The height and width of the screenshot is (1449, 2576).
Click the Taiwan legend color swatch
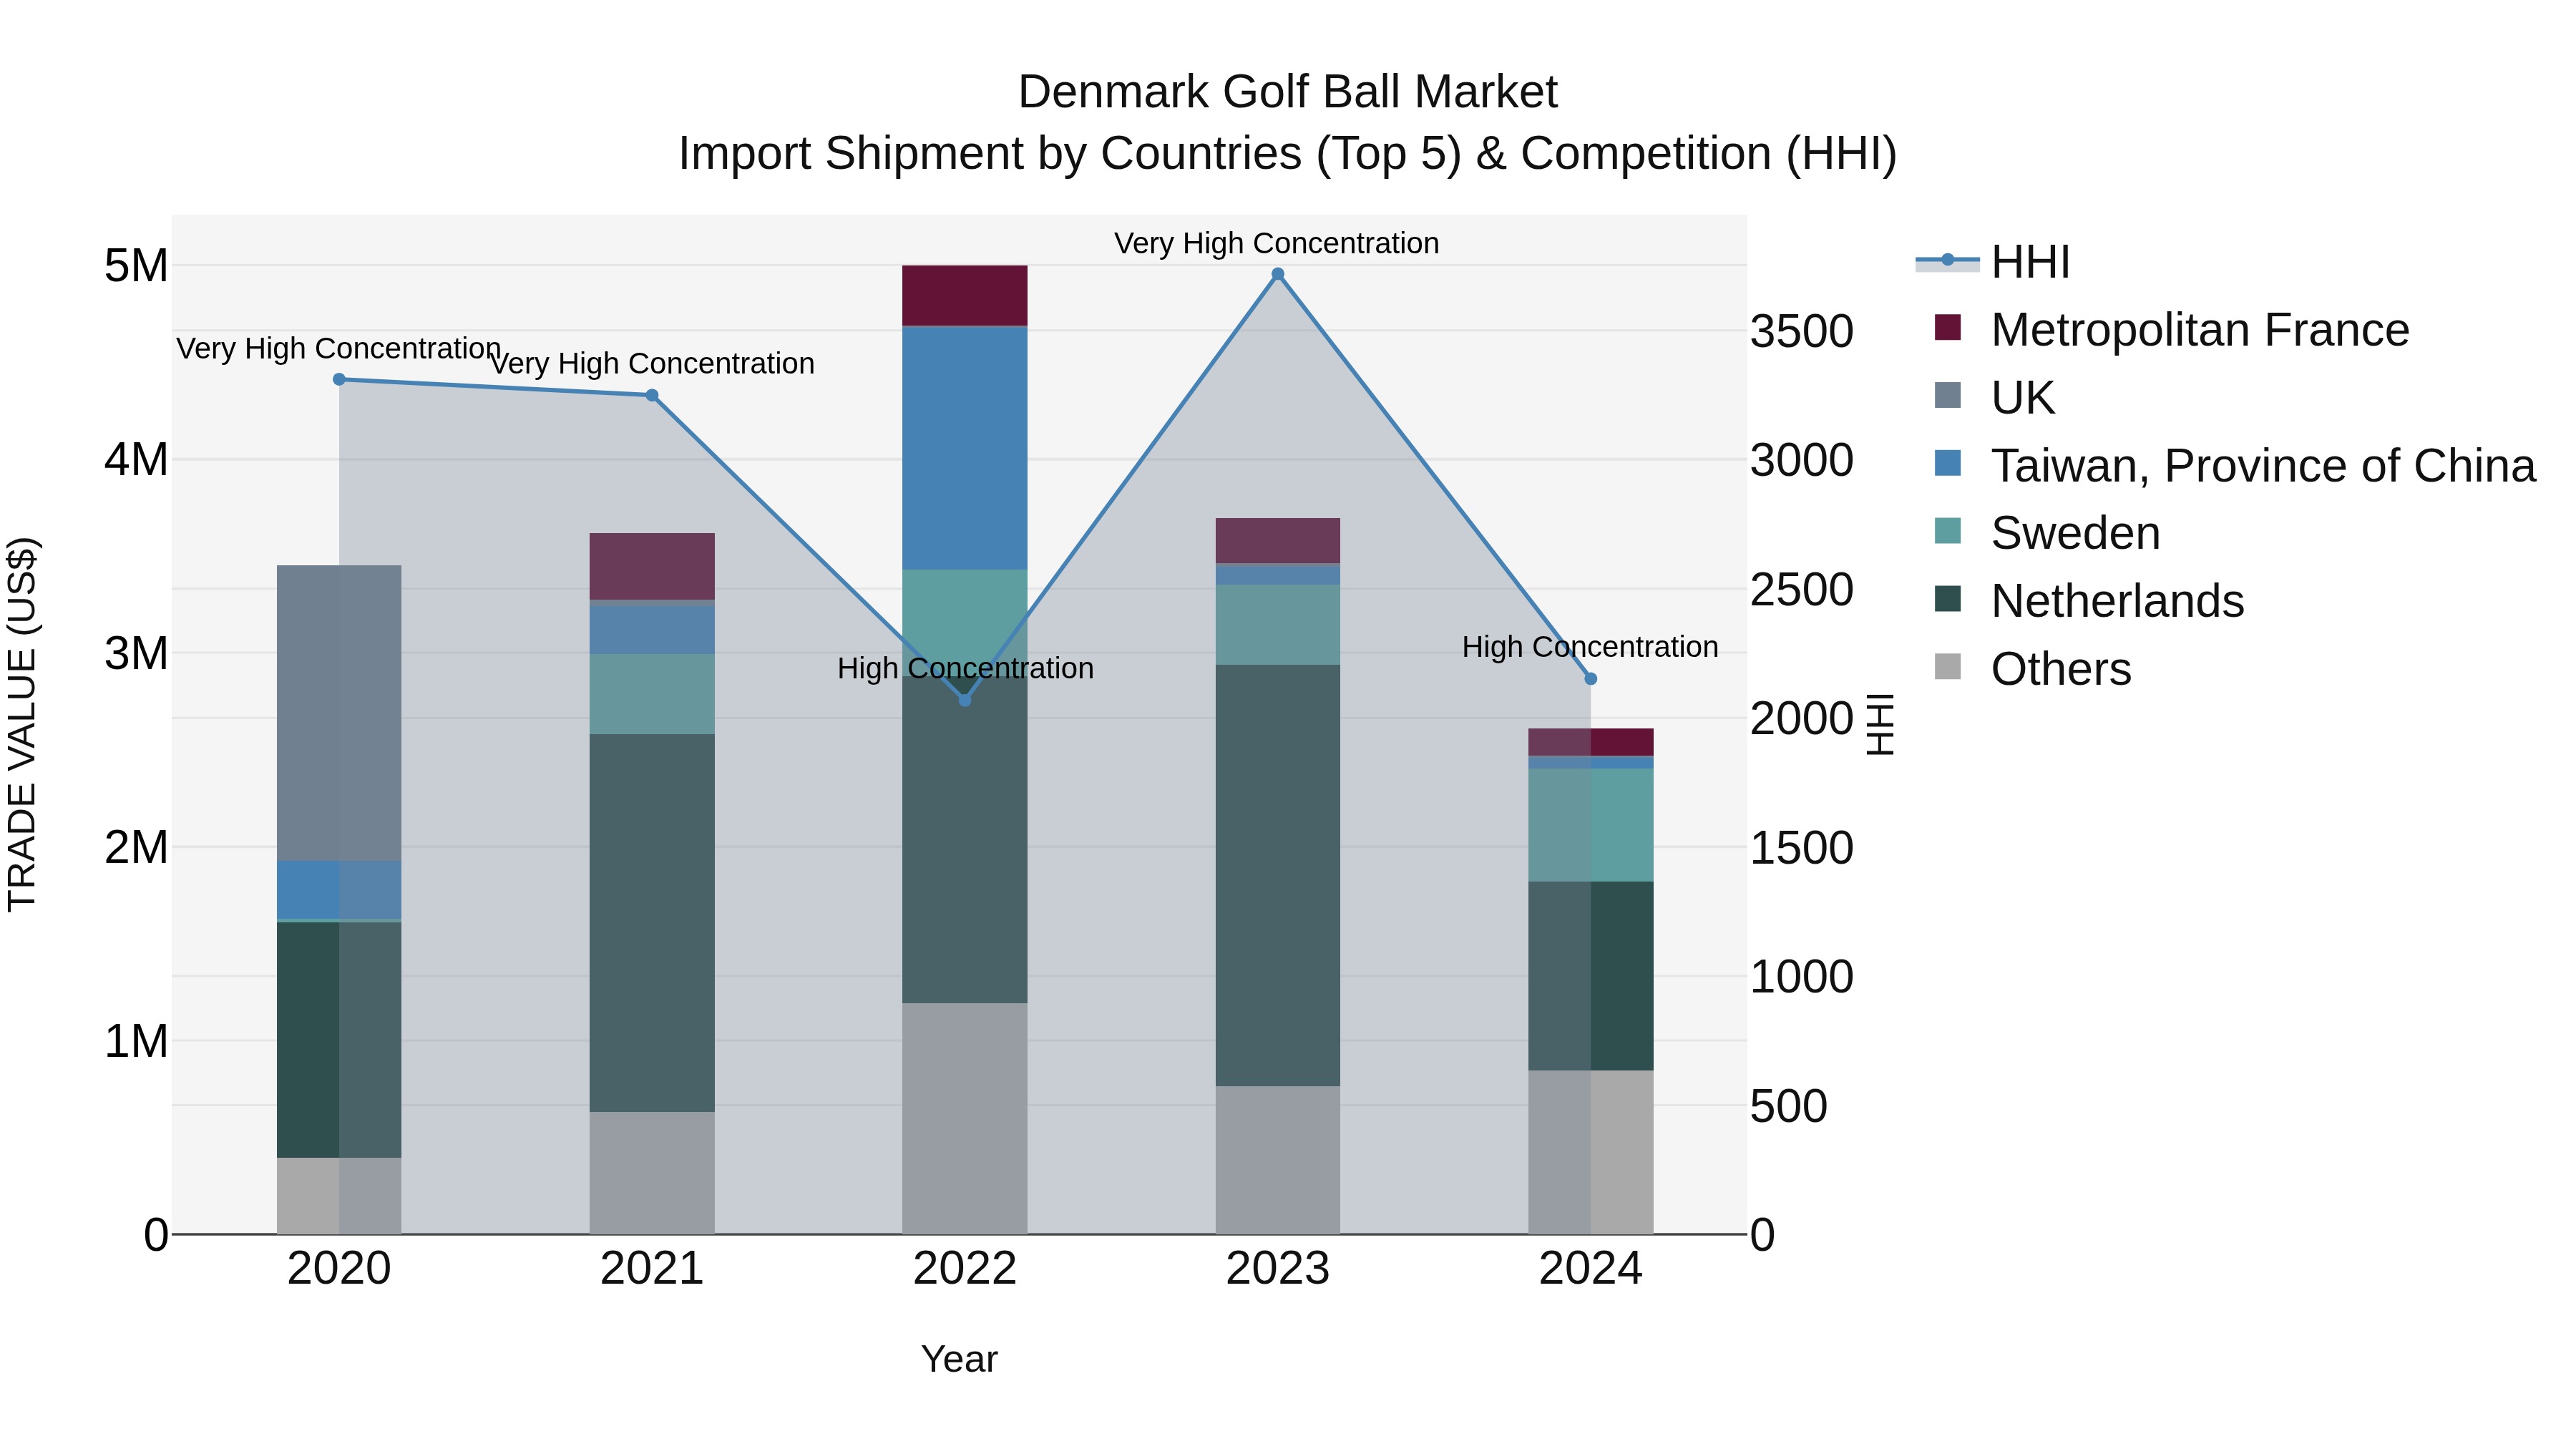tap(1948, 463)
